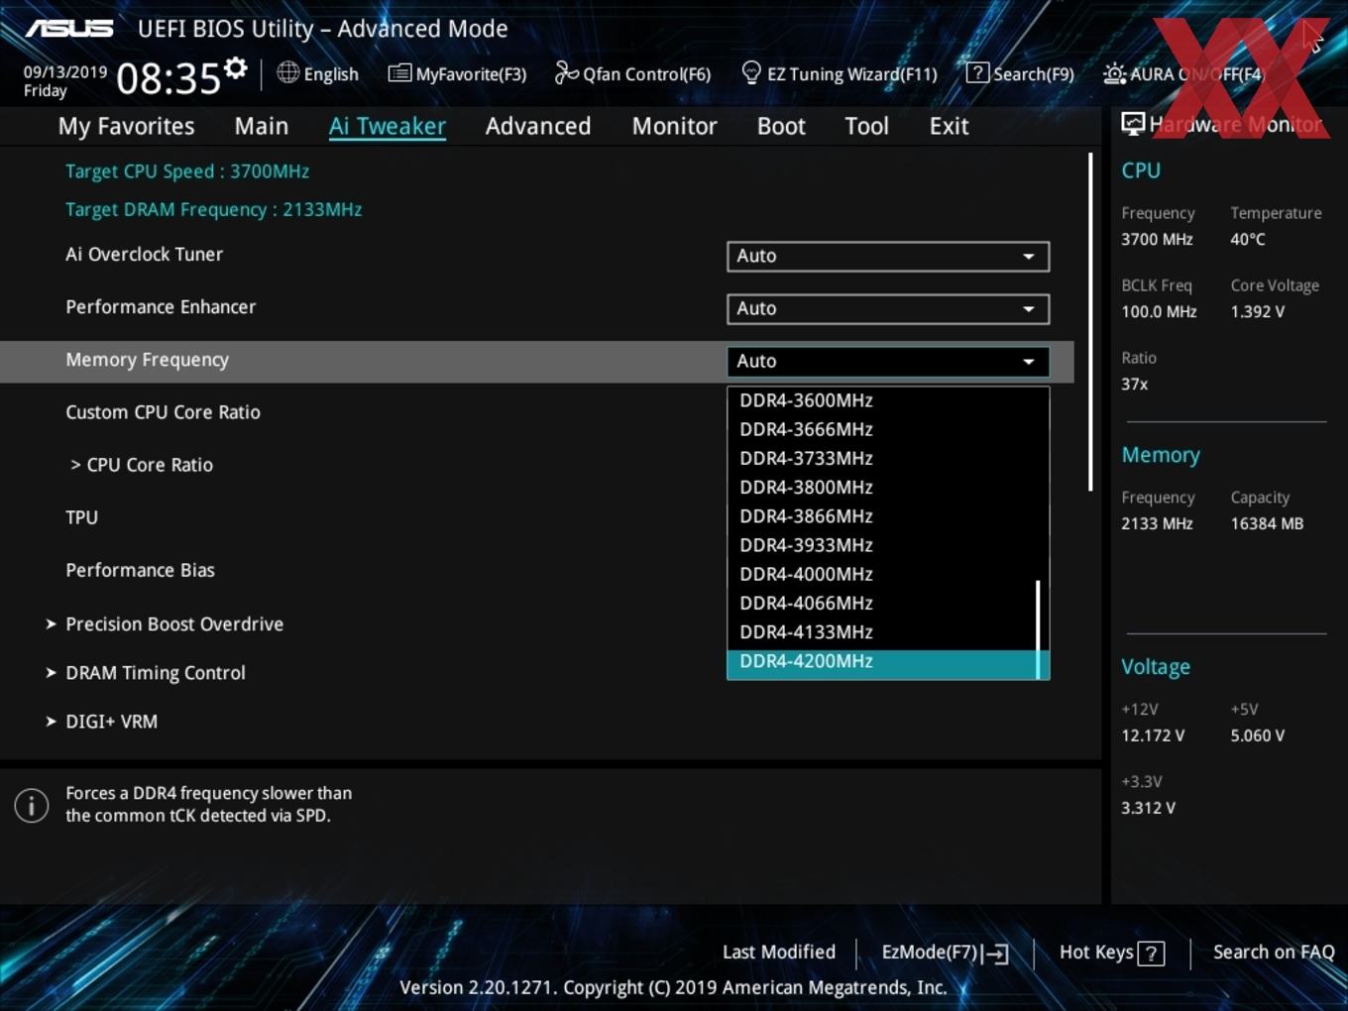The image size is (1348, 1011).
Task: Click the English language label
Action: [331, 73]
